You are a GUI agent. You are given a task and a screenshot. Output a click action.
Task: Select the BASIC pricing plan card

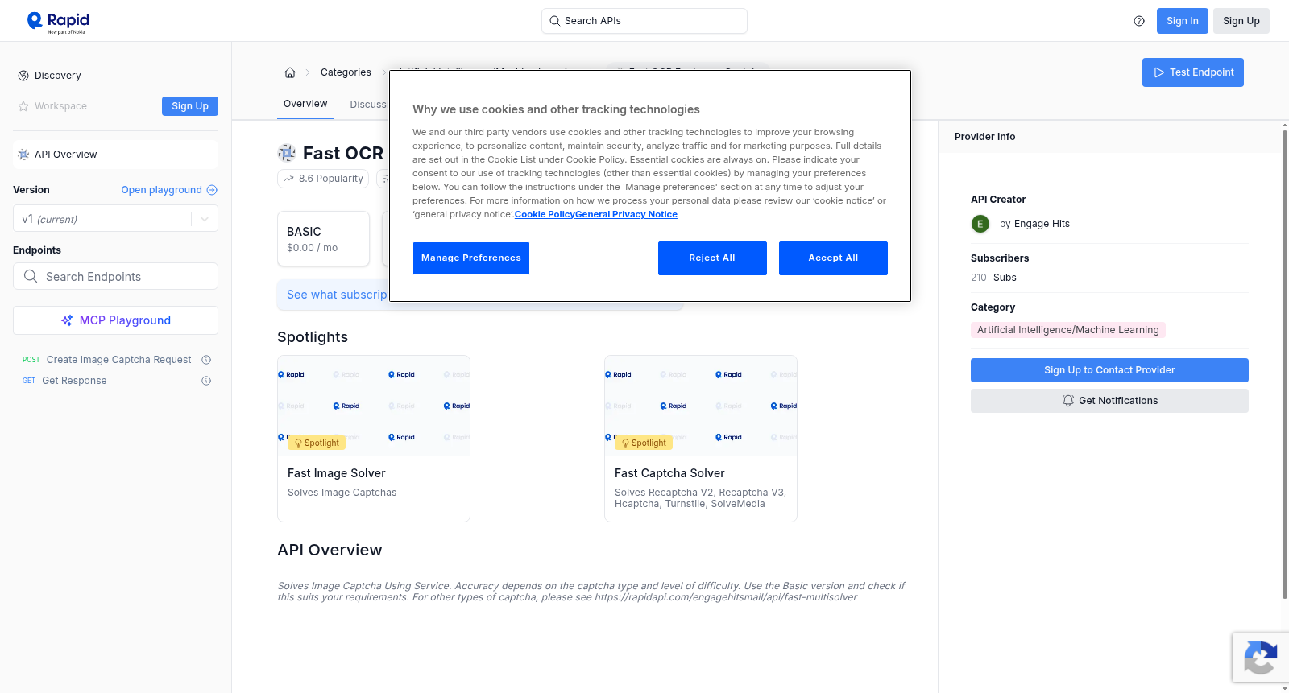[323, 239]
